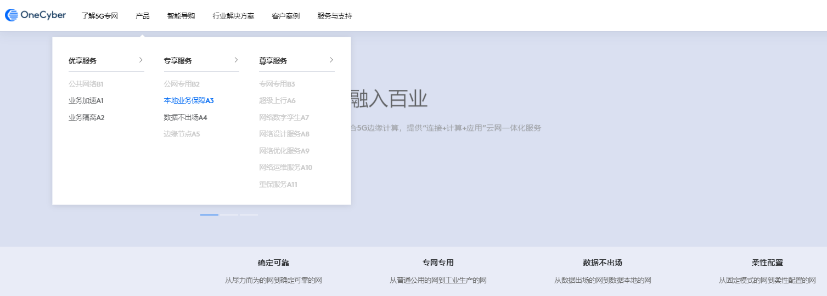This screenshot has height=296, width=827.
Task: Expand the 尊享服务 category arrow
Action: (331, 60)
